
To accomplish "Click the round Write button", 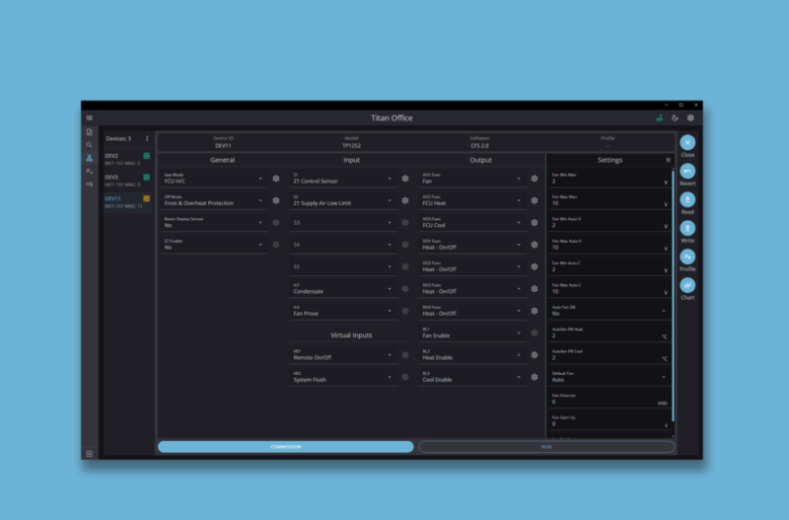I will (687, 229).
